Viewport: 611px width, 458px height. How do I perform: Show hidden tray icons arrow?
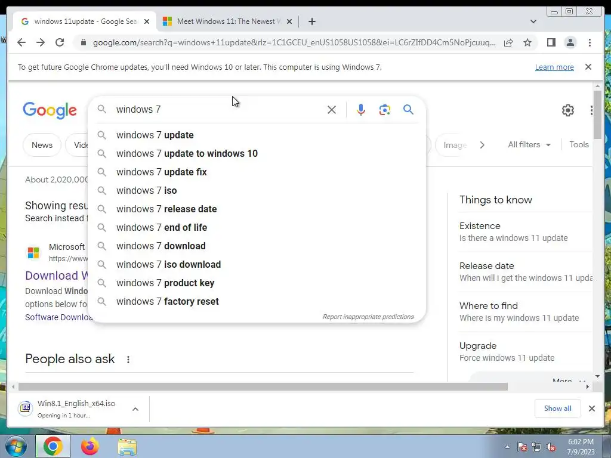(507, 447)
